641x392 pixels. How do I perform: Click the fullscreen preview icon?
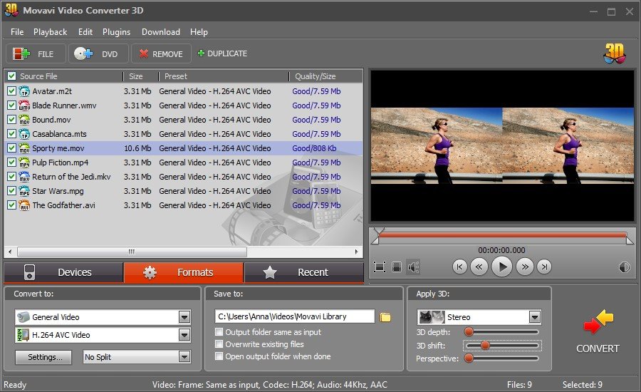(380, 267)
